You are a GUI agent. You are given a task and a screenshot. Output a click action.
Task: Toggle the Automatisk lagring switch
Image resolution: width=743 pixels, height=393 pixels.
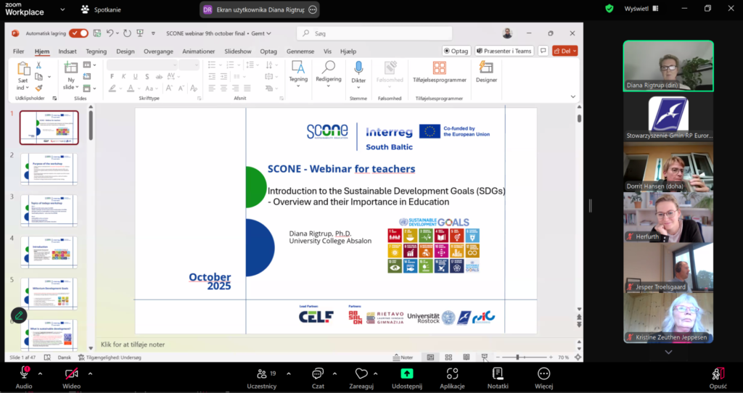78,33
